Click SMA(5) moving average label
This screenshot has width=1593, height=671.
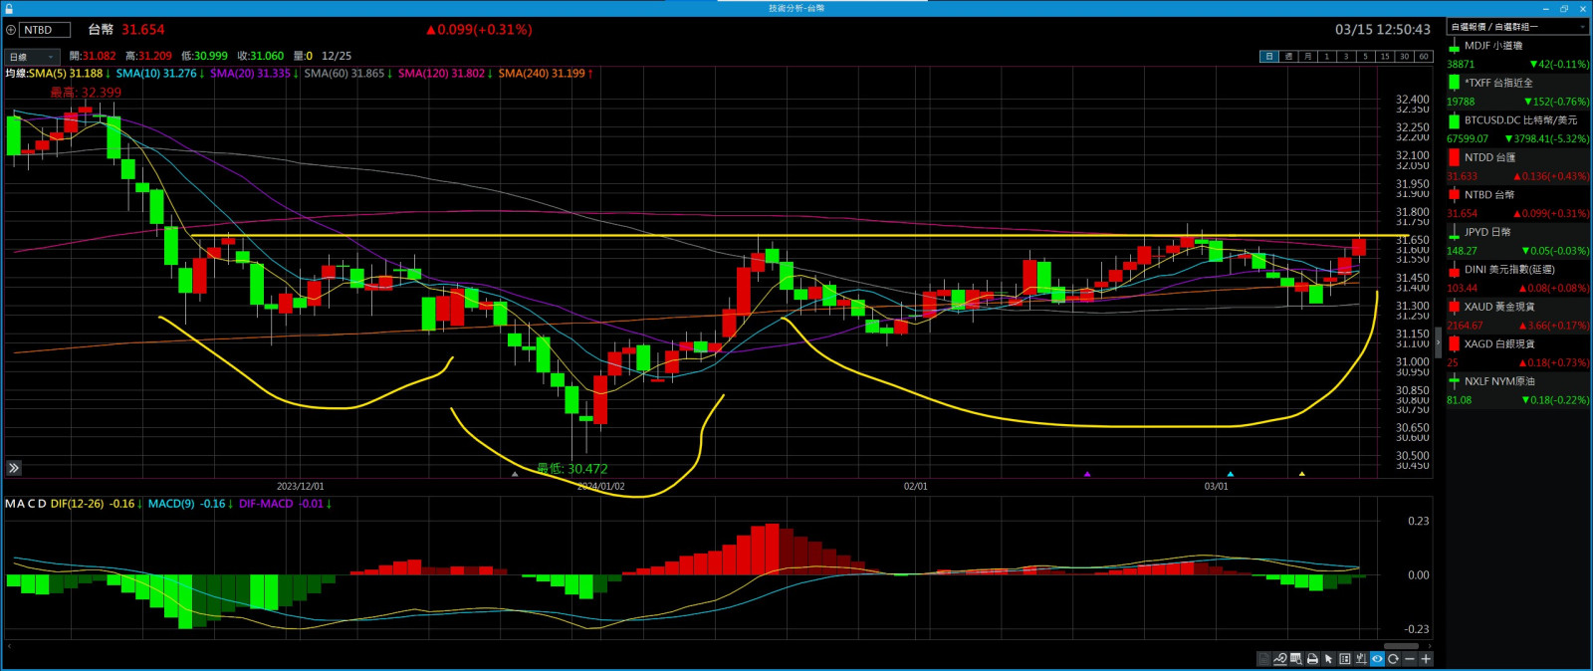pyautogui.click(x=66, y=74)
